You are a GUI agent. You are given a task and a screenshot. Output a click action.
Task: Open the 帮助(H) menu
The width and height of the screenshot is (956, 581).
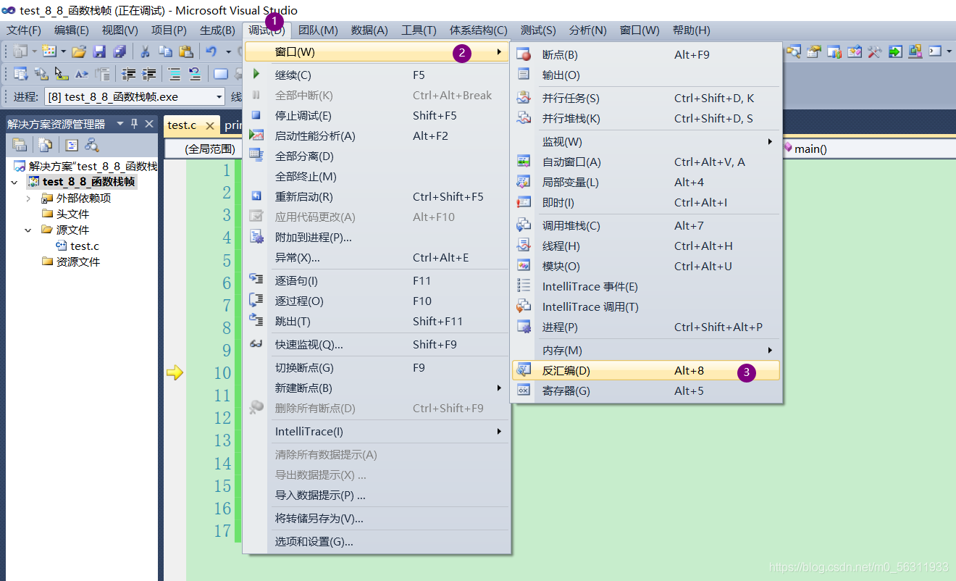click(x=692, y=30)
